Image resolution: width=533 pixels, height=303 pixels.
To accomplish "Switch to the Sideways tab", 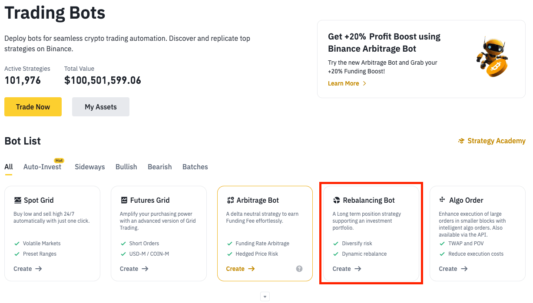I will (x=90, y=167).
